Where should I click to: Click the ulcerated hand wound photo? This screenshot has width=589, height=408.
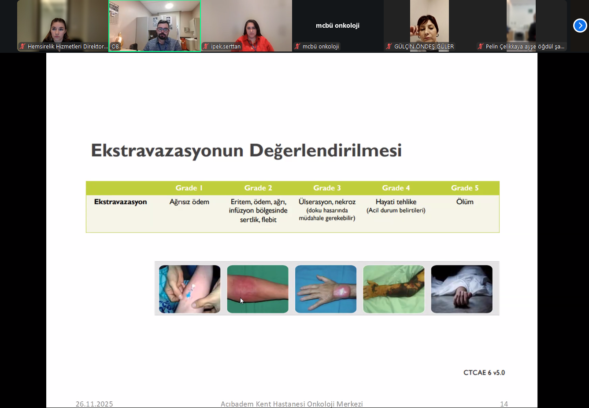point(326,289)
